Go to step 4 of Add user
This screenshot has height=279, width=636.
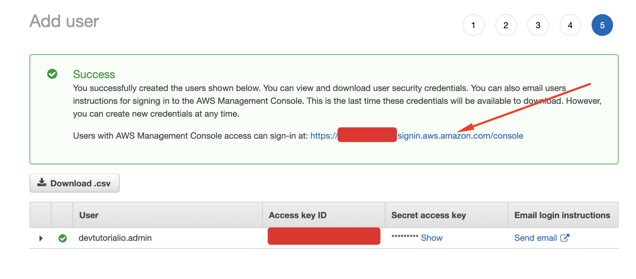[570, 25]
